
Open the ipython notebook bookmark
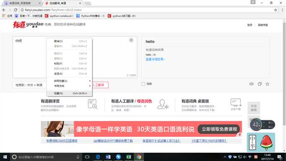coord(59,16)
